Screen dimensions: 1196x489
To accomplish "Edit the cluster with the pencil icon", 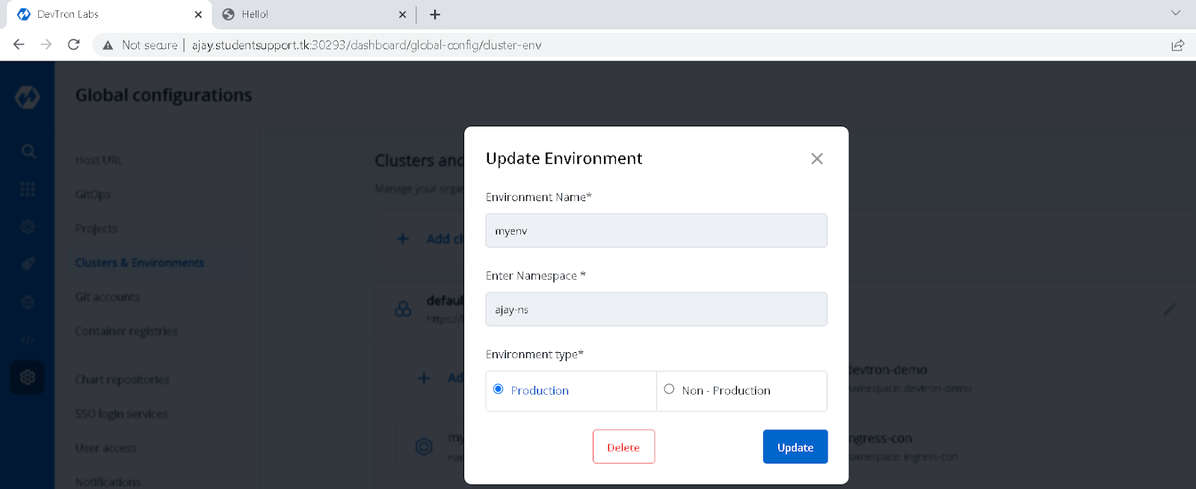I will coord(1170,309).
